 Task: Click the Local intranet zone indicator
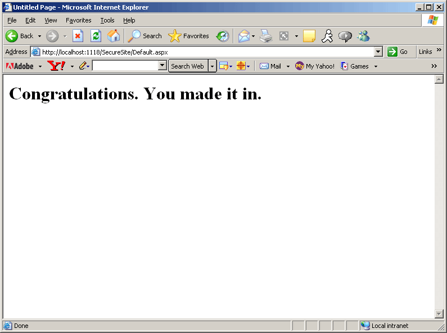[x=384, y=326]
